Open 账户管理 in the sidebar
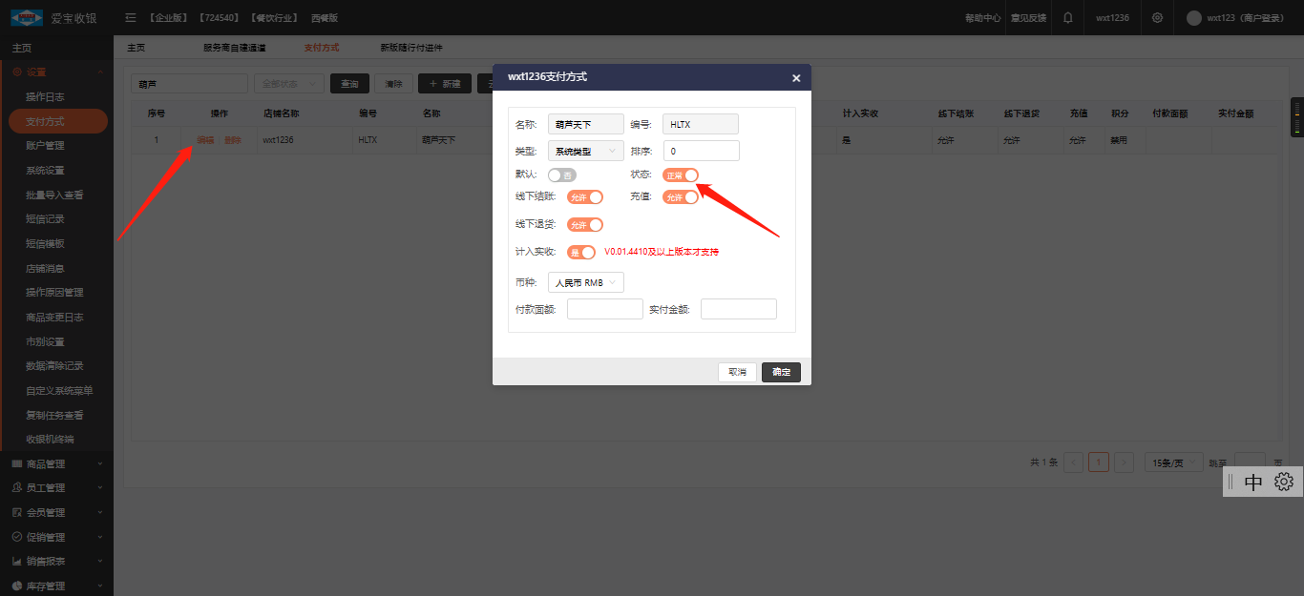The image size is (1304, 596). pos(45,146)
